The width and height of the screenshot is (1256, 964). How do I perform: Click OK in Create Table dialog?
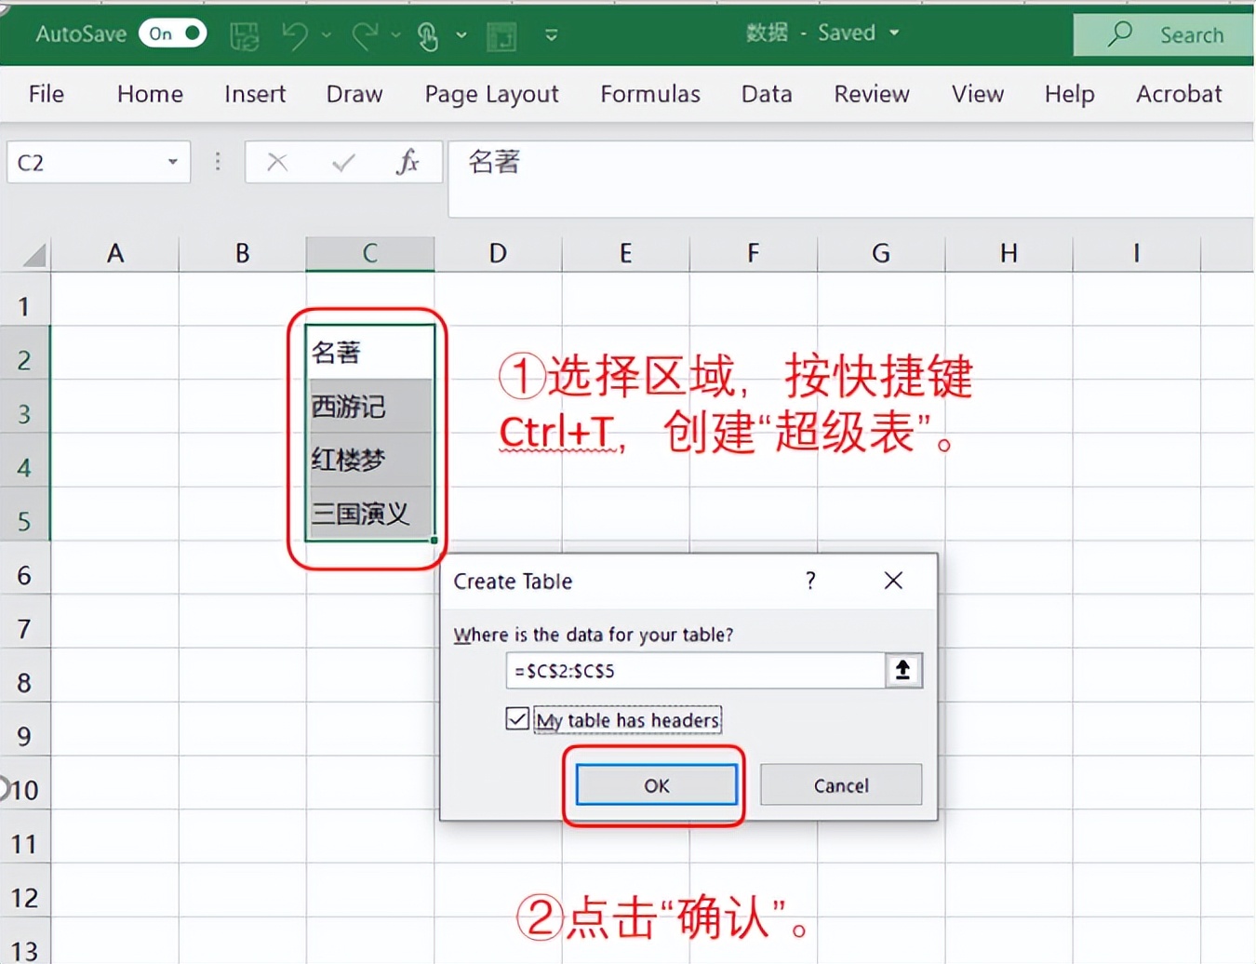(657, 785)
